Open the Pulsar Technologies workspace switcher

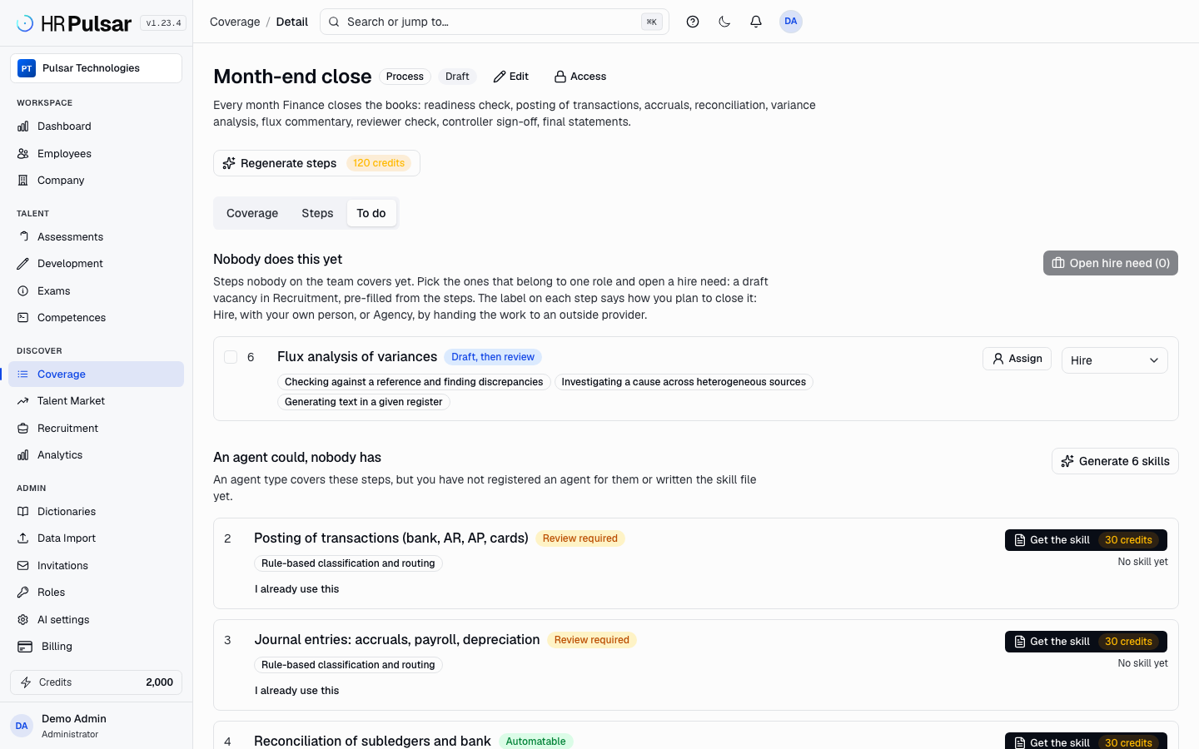[96, 68]
